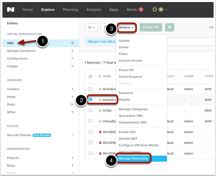This screenshot has width=216, height=176.
Task: Switch to the Planning tab
Action: point(70,10)
